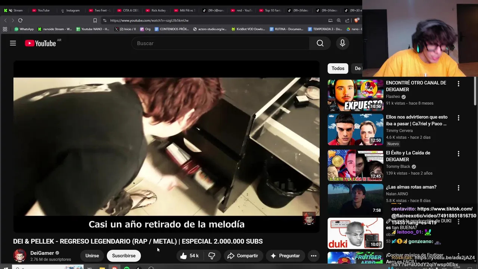Open options menu for '¿Las almas rotas aman?'
Viewport: 478px width, 269px height.
459,188
